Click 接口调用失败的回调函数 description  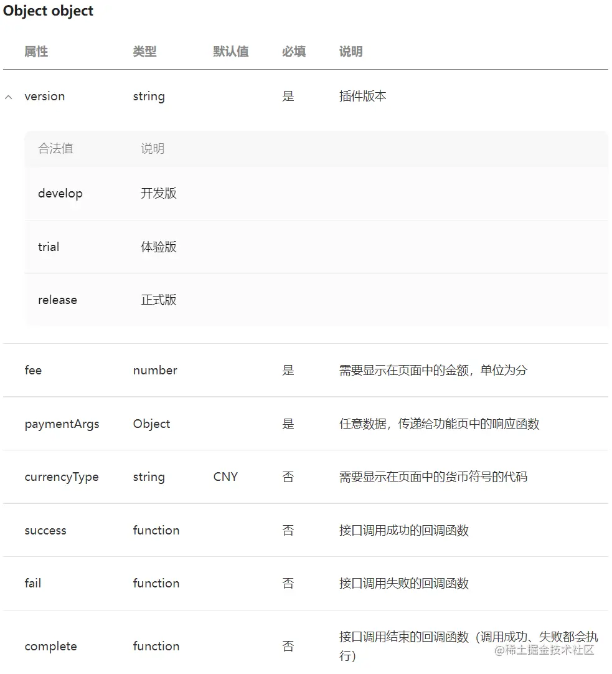[403, 583]
